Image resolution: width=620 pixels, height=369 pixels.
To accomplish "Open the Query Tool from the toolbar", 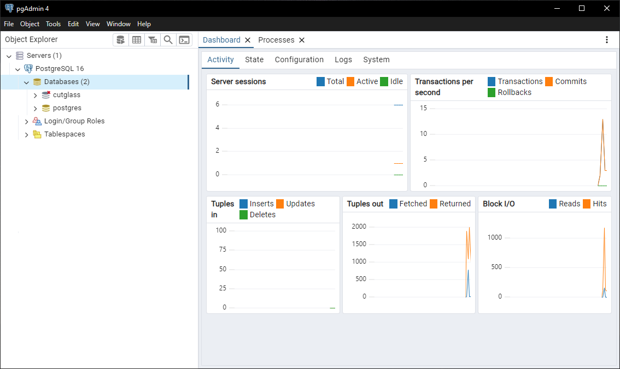I will click(x=121, y=40).
